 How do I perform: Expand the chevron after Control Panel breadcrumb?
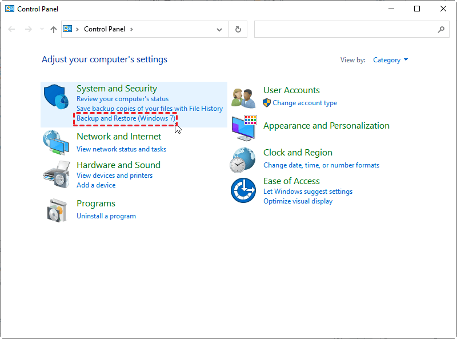(131, 29)
